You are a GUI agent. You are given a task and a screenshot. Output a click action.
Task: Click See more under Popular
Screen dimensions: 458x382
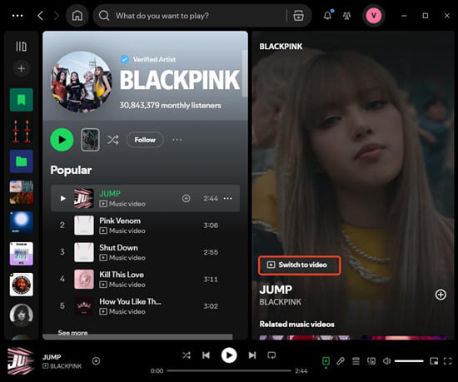pyautogui.click(x=72, y=332)
